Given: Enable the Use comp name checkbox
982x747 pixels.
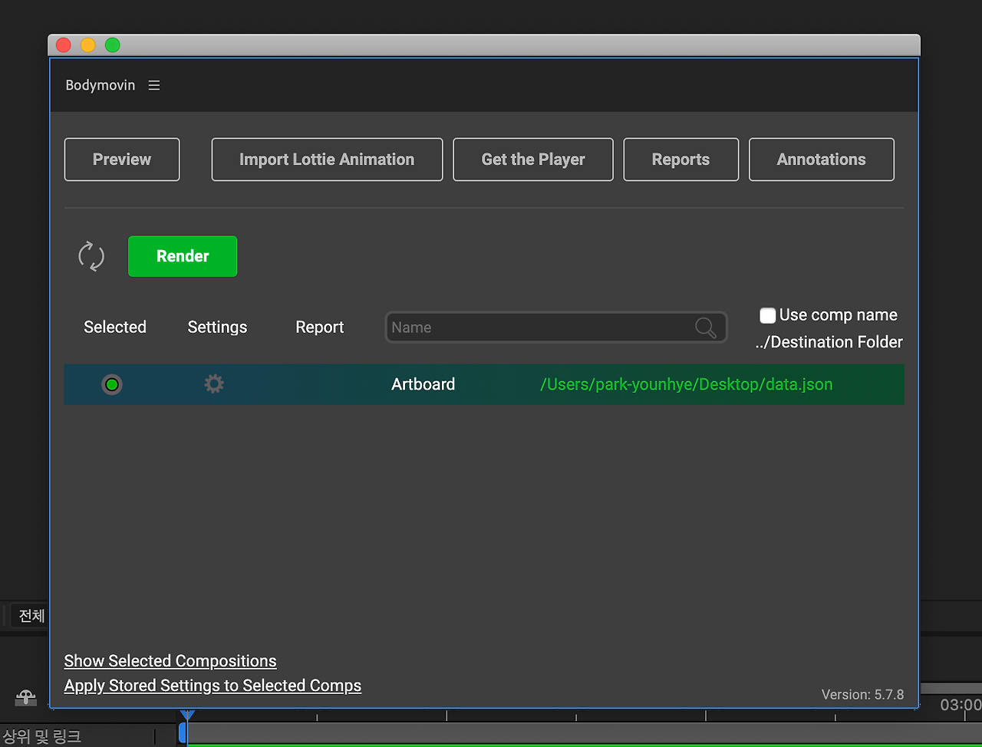Looking at the screenshot, I should tap(767, 315).
